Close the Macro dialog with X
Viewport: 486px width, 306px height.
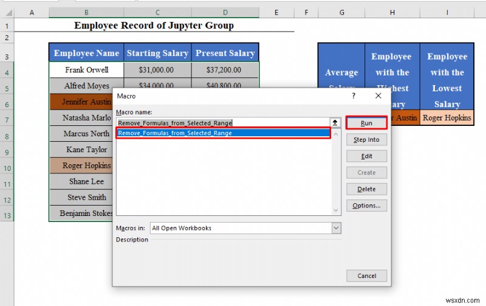click(x=378, y=96)
